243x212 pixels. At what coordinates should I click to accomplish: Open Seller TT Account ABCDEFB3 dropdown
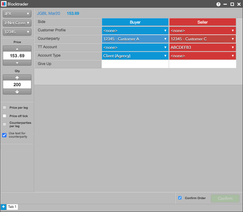[202, 47]
